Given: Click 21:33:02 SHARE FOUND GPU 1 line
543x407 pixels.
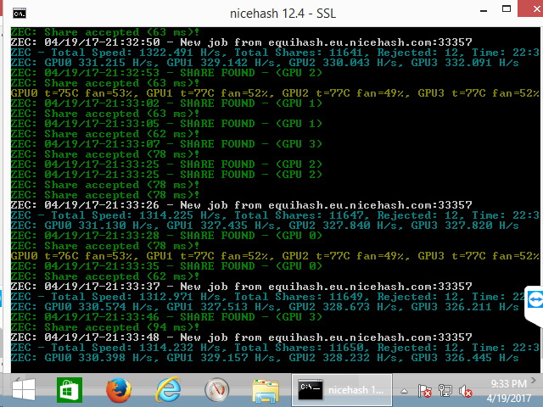Looking at the screenshot, I should (166, 103).
